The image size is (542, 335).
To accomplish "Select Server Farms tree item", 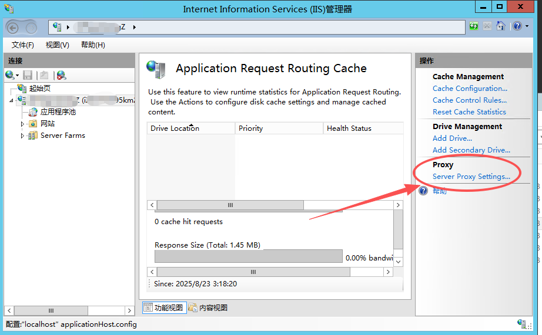I will [62, 136].
